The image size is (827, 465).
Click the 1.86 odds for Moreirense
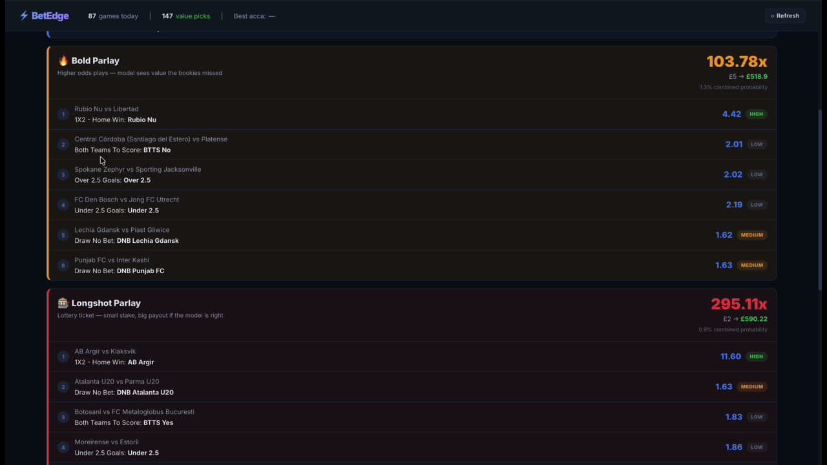pyautogui.click(x=734, y=448)
